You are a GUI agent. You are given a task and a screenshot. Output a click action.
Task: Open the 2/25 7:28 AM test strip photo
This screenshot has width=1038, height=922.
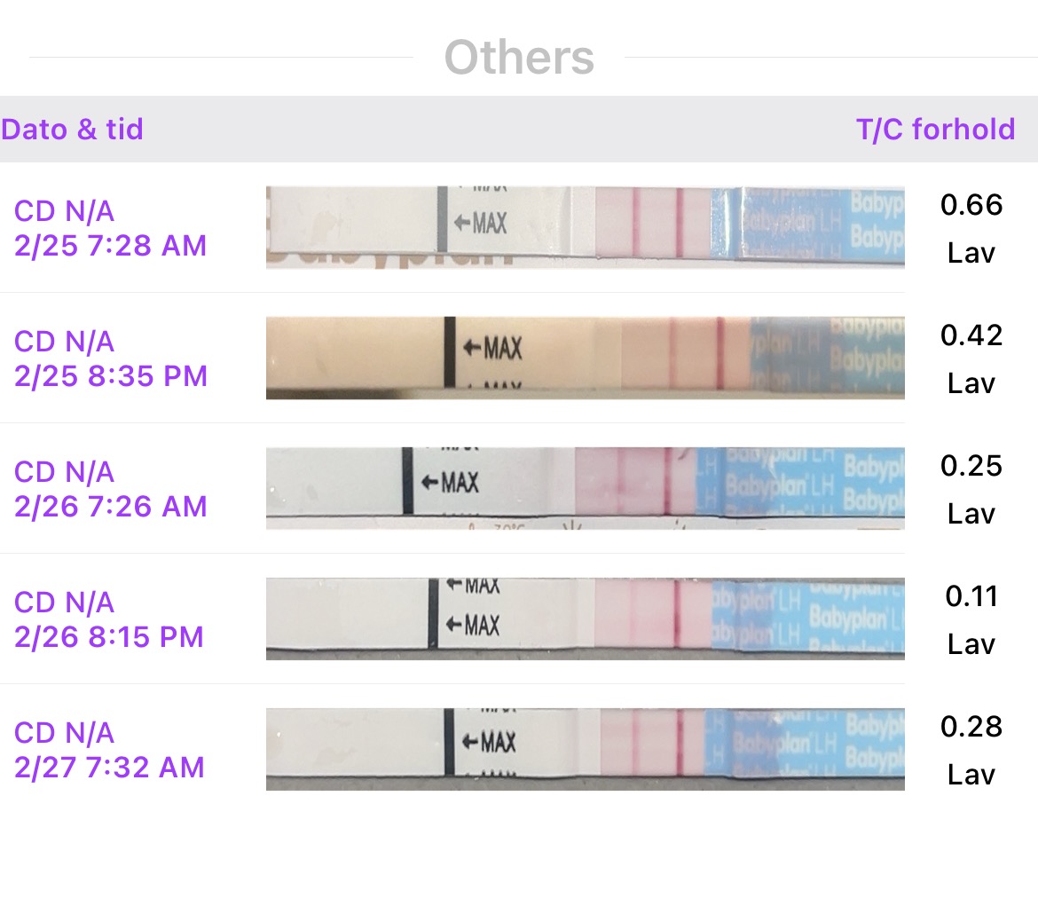[x=586, y=227]
